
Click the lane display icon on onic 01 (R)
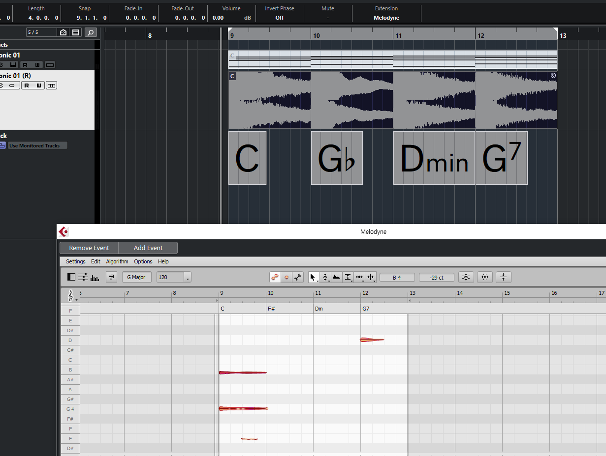51,85
